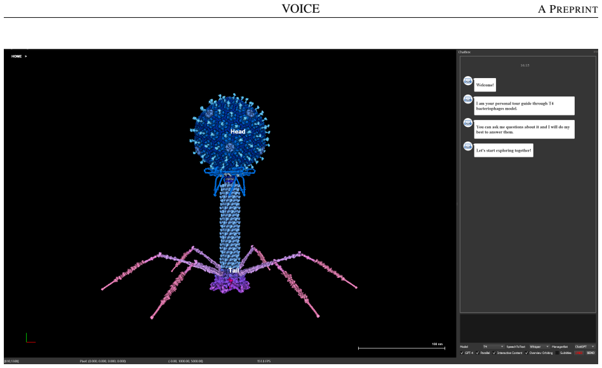This screenshot has width=602, height=368.
Task: Enable the Subtitles checkbox
Action: pos(557,353)
